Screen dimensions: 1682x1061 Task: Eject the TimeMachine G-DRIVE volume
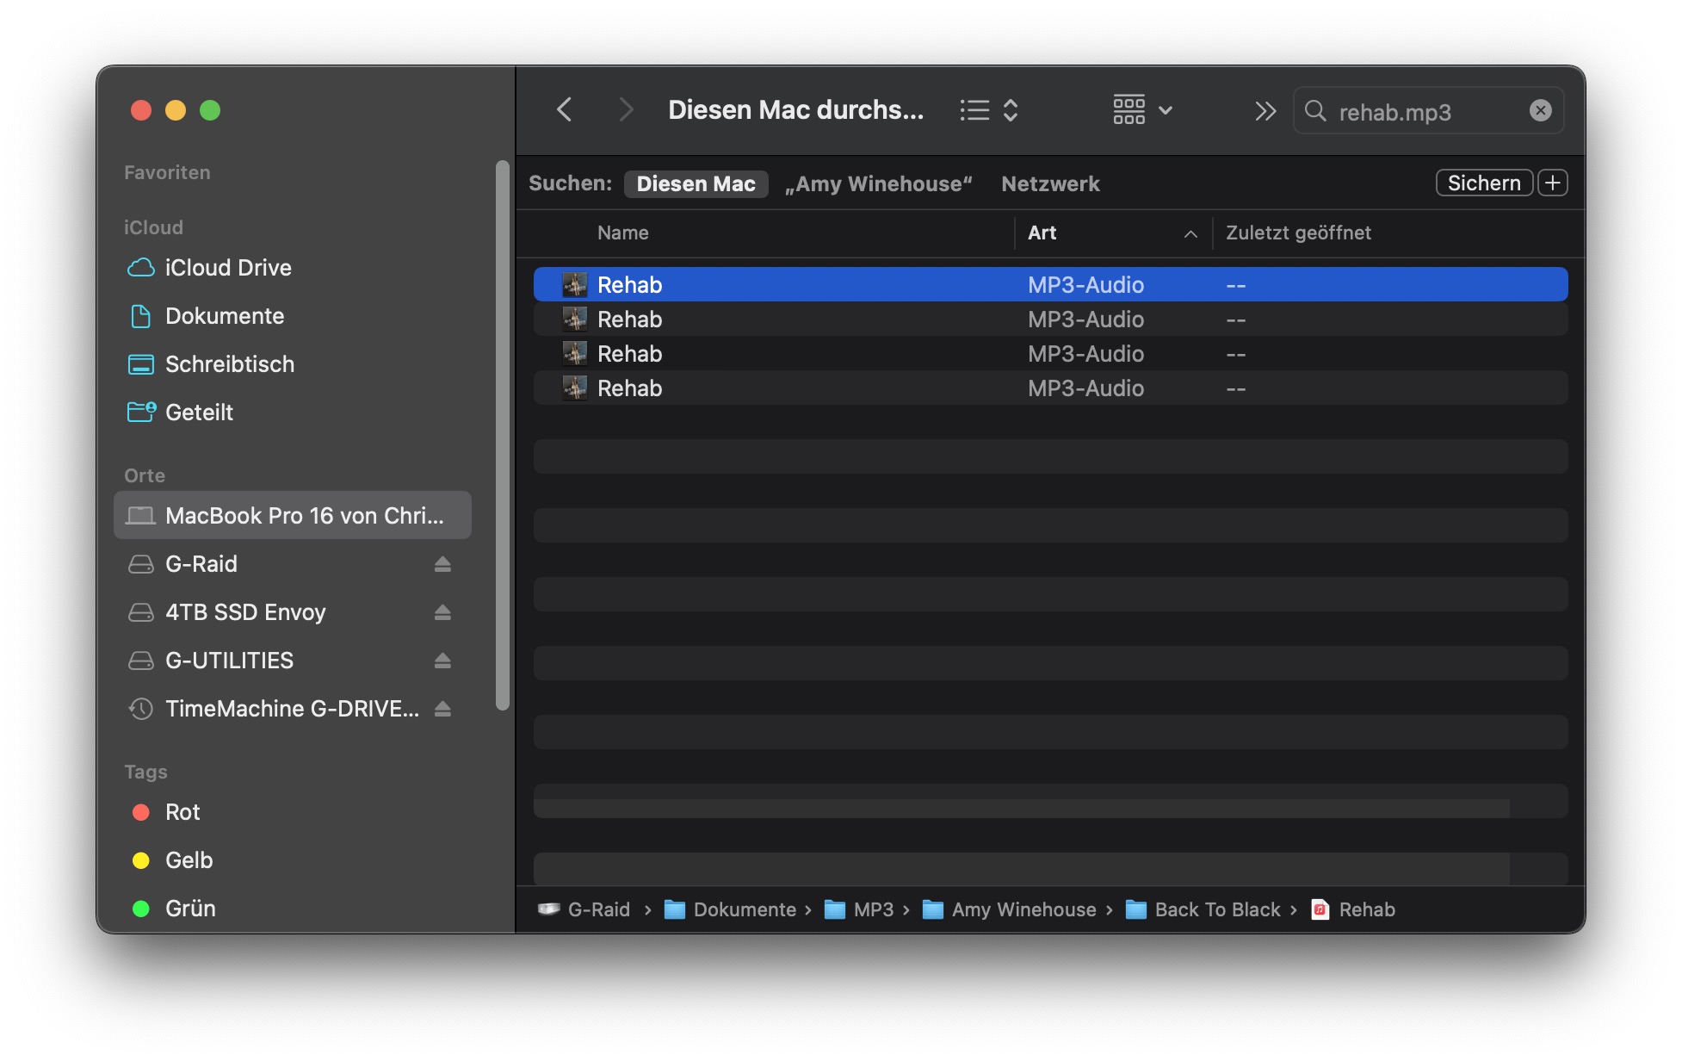[442, 709]
